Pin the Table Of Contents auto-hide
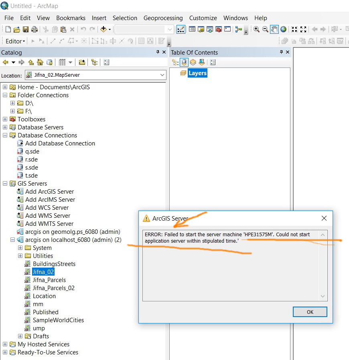Image resolution: width=349 pixels, height=360 pixels. 281,52
